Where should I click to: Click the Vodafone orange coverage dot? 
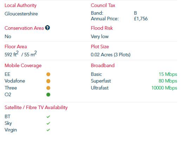click(x=48, y=81)
